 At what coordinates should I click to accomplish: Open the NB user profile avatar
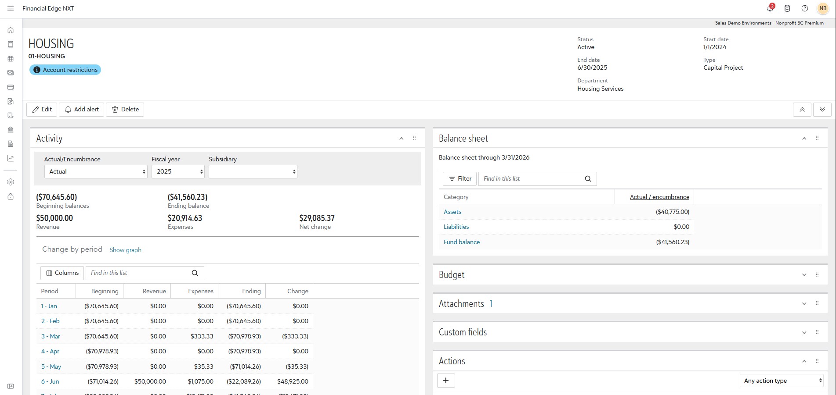tap(822, 8)
